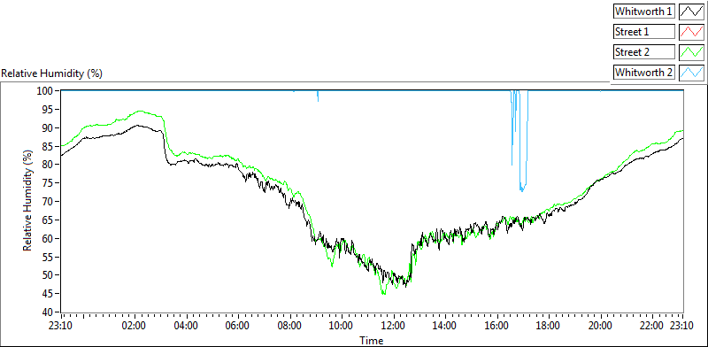Click the 23:10 end time axis label
Image resolution: width=708 pixels, height=347 pixels.
pos(682,326)
